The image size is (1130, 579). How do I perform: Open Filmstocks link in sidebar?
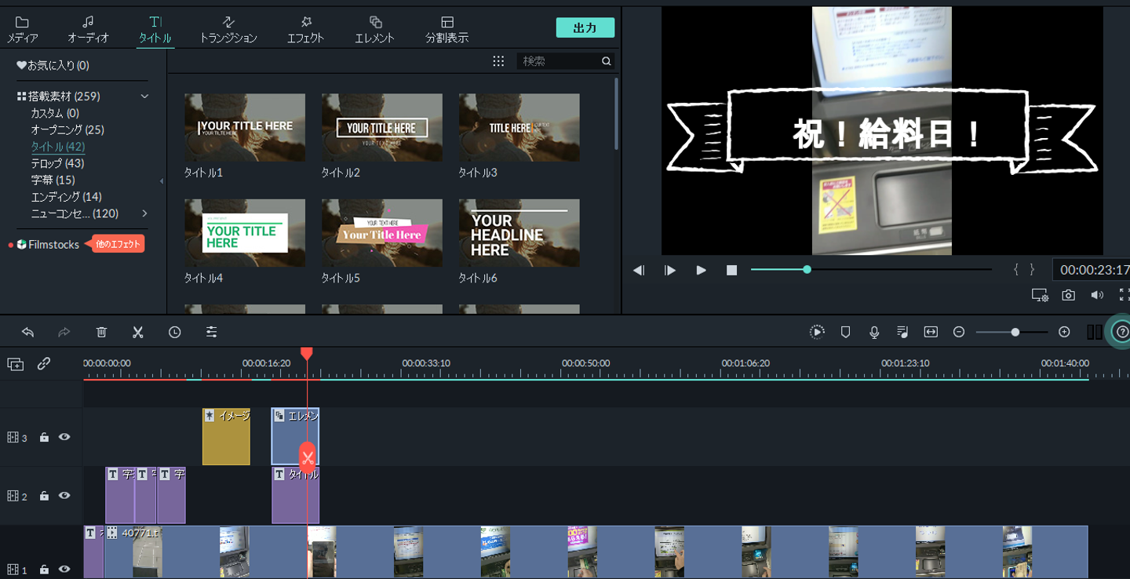[53, 245]
